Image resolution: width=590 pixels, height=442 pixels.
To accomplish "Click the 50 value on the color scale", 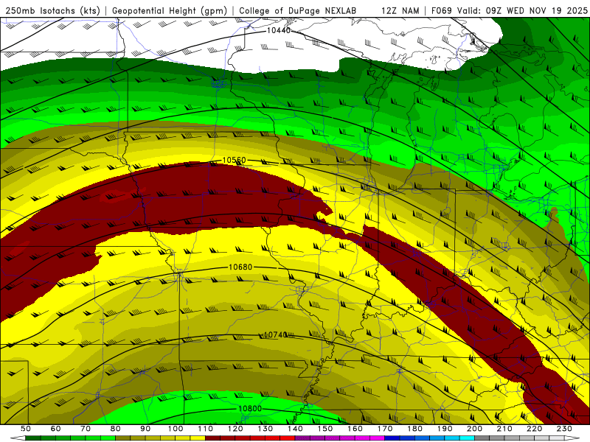I will pos(26,429).
